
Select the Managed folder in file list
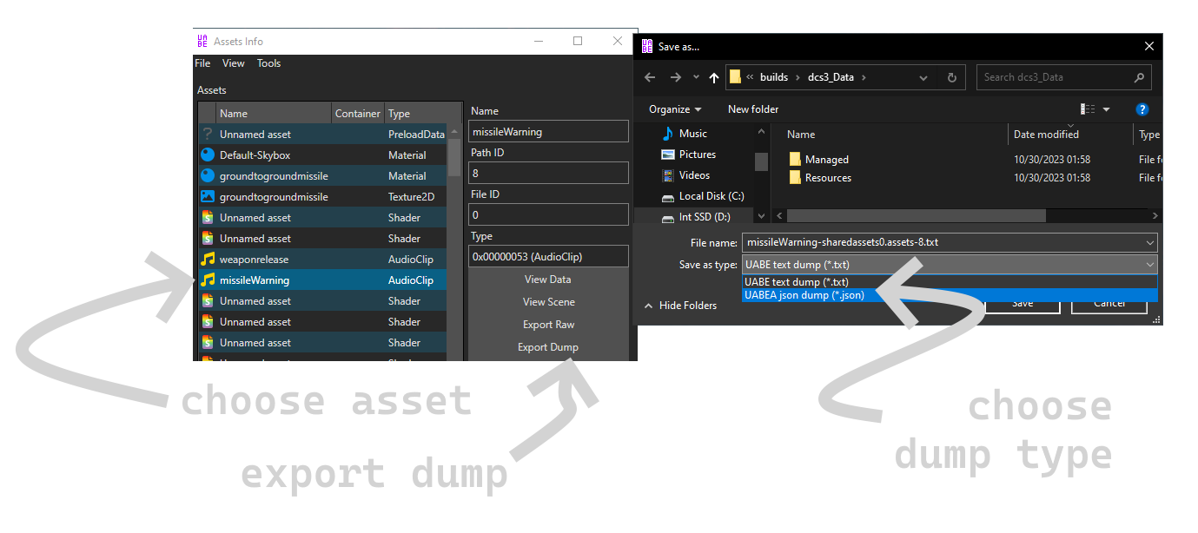coord(826,160)
